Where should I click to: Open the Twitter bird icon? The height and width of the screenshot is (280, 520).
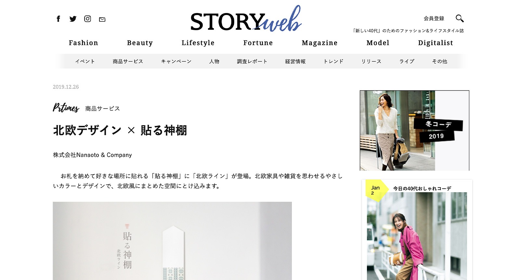[x=73, y=19]
